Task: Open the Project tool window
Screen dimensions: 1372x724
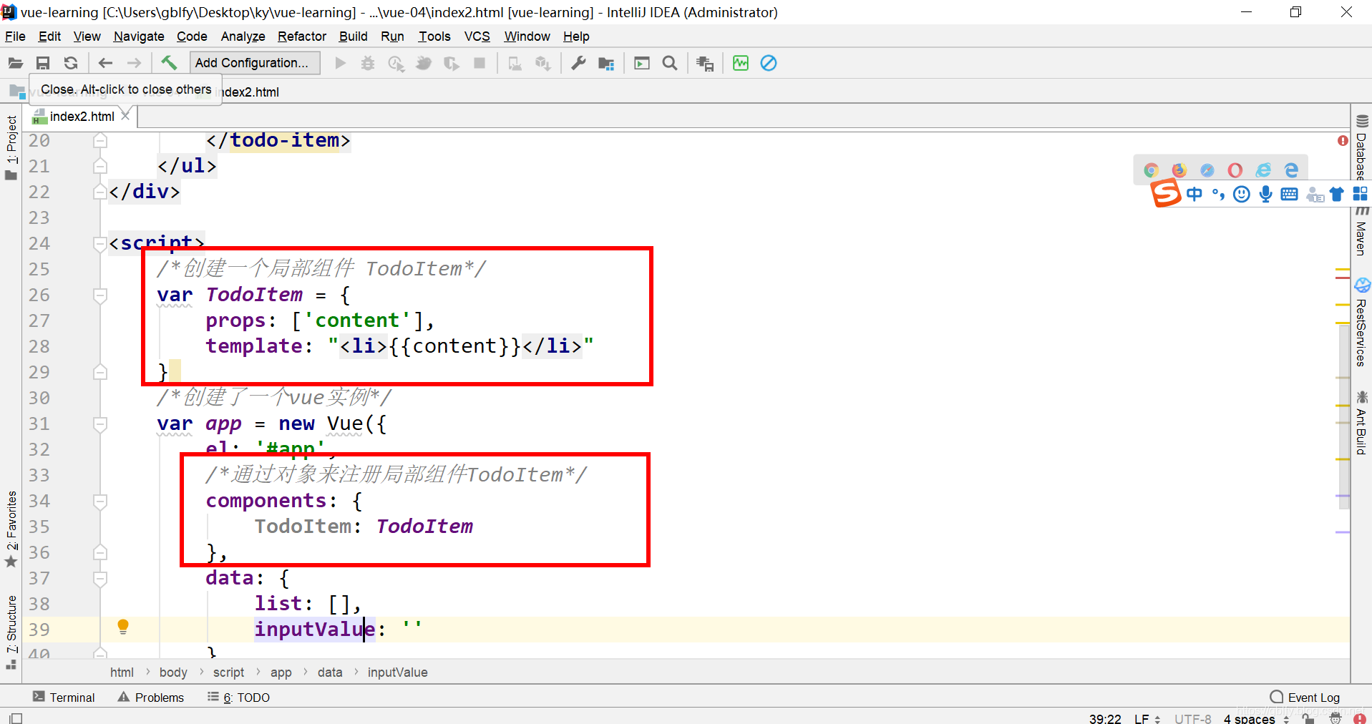Action: click(x=11, y=147)
